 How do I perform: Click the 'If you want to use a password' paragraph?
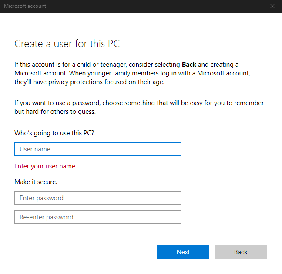tap(139, 107)
